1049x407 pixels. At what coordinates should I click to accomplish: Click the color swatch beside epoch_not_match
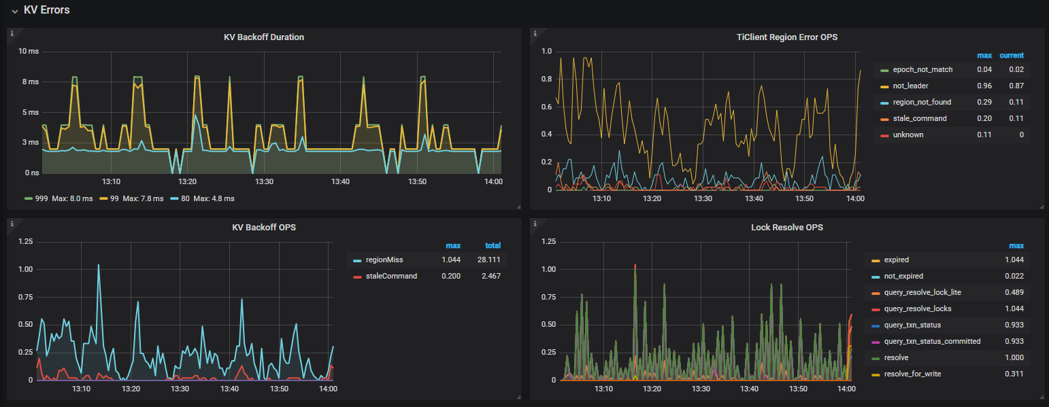884,70
